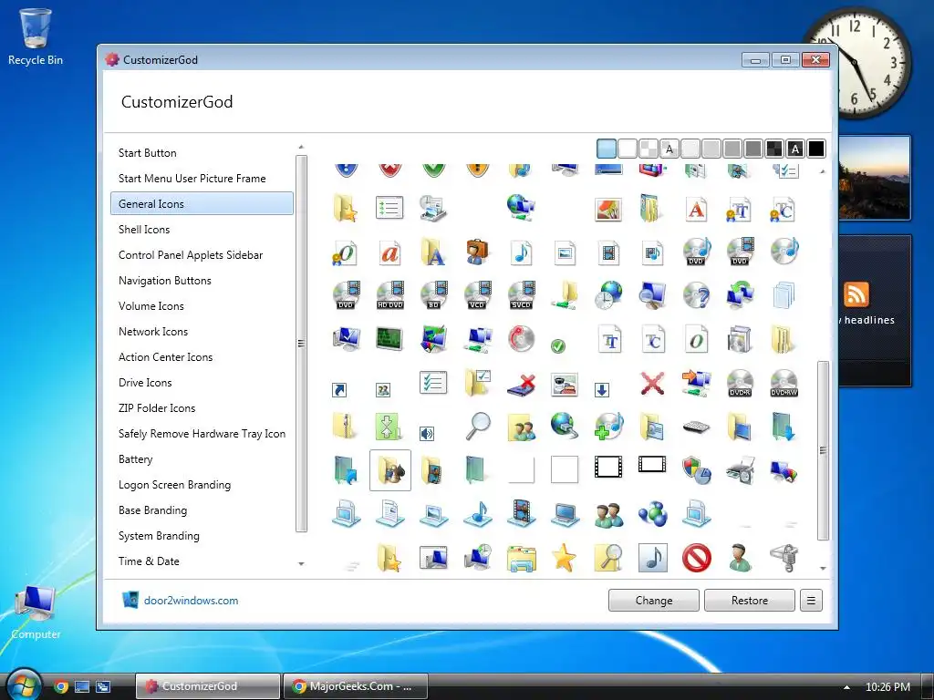This screenshot has height=700, width=934.
Task: Select the shield with pie chart icon
Action: (x=696, y=470)
